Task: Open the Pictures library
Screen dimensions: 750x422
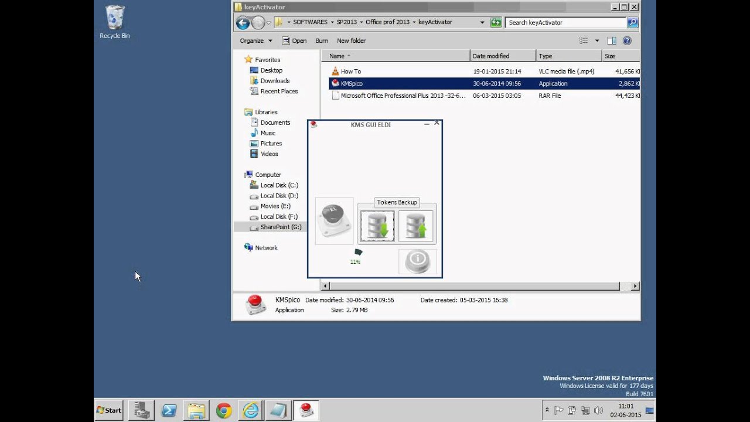Action: (x=271, y=144)
